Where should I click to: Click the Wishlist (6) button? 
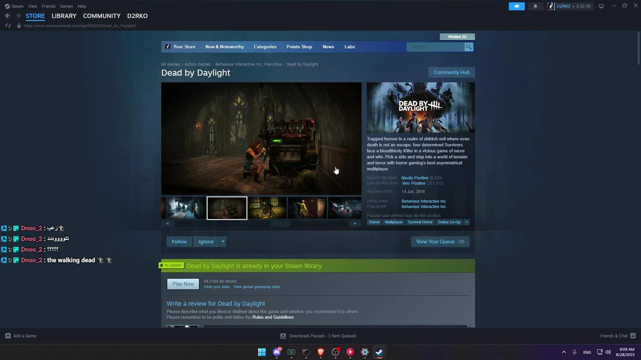[457, 36]
